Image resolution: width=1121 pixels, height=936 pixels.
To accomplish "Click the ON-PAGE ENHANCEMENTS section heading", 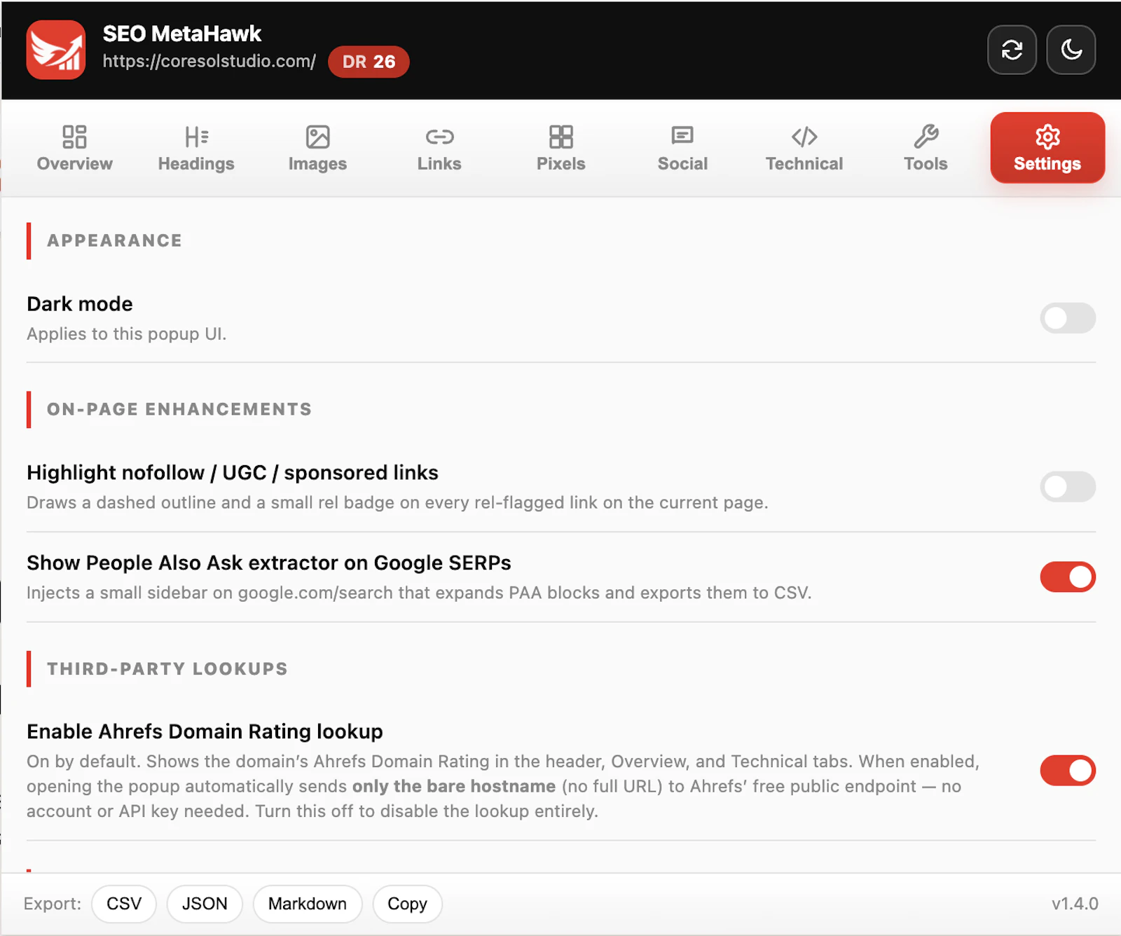I will pos(179,409).
